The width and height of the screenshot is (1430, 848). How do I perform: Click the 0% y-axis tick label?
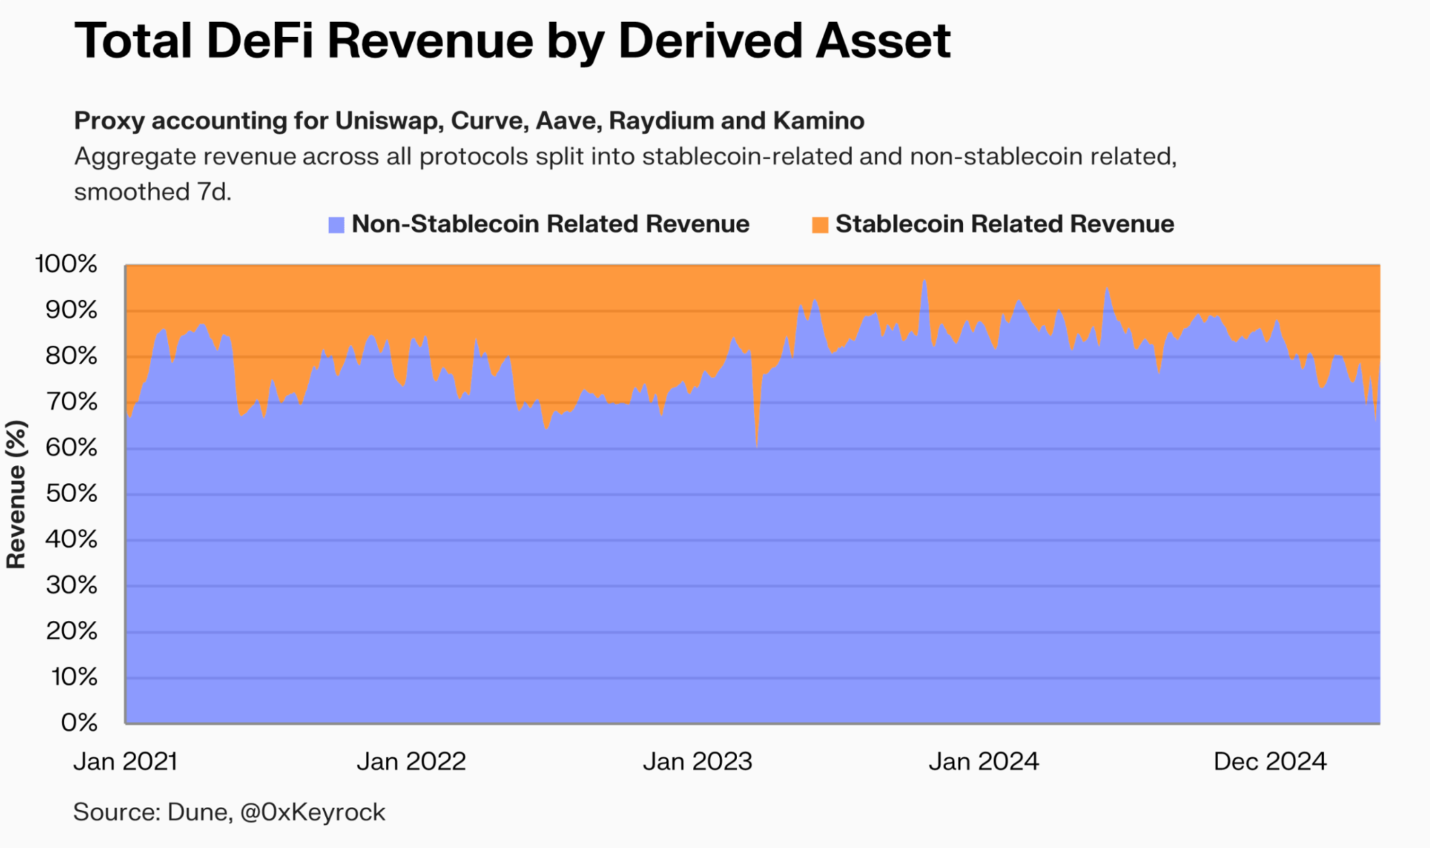pos(79,723)
